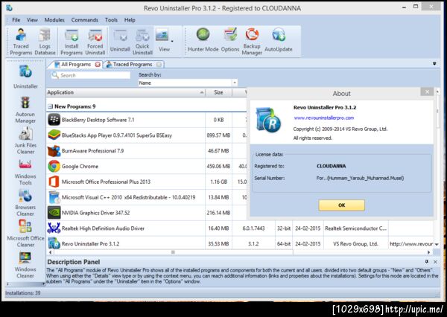Switch to Traced Programs tab
The image size is (447, 317).
[x=133, y=65]
